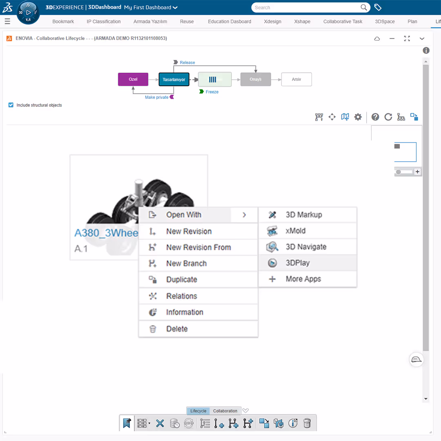Viewport: 441px width, 441px height.
Task: Open Information from context menu
Action: pos(198,312)
